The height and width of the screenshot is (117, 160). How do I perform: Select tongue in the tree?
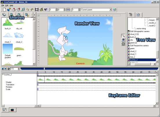[x=152, y=20]
